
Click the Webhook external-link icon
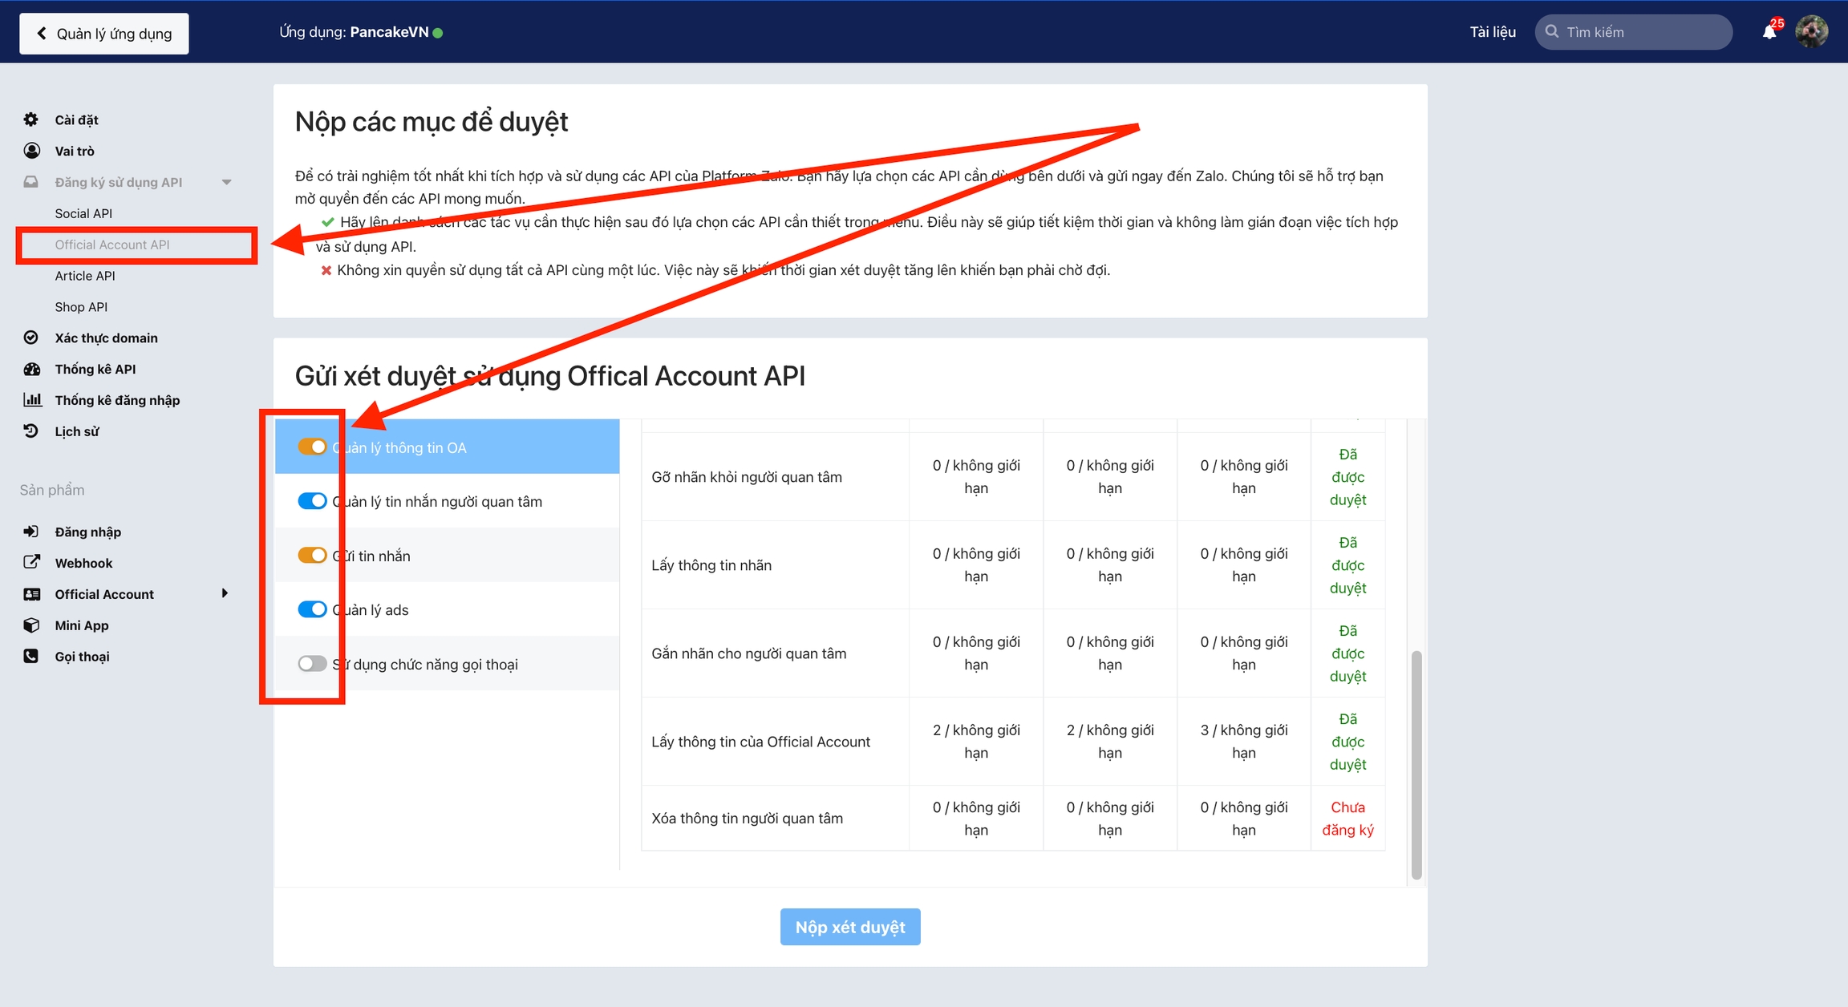31,563
